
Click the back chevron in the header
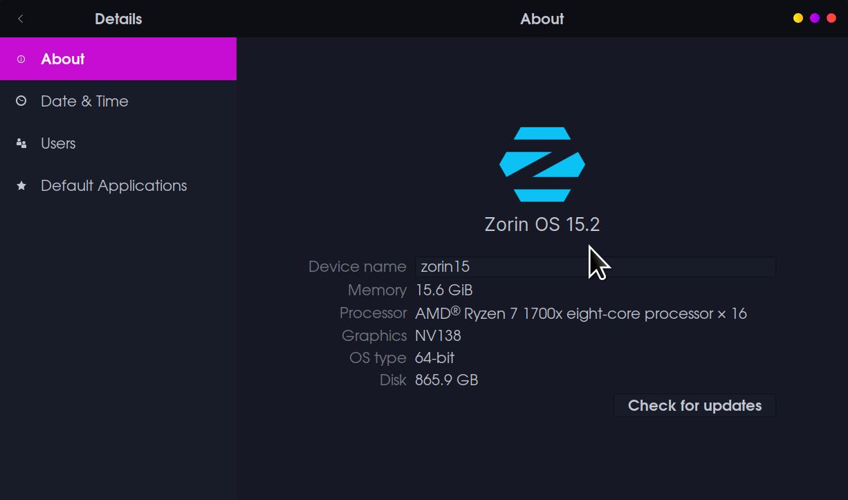(21, 19)
